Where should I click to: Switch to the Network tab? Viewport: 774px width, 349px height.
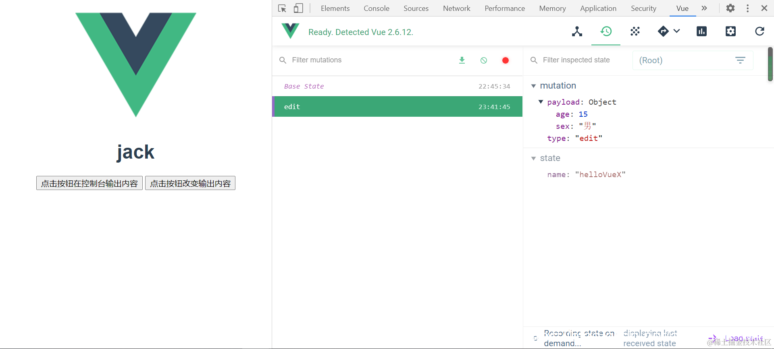(456, 8)
